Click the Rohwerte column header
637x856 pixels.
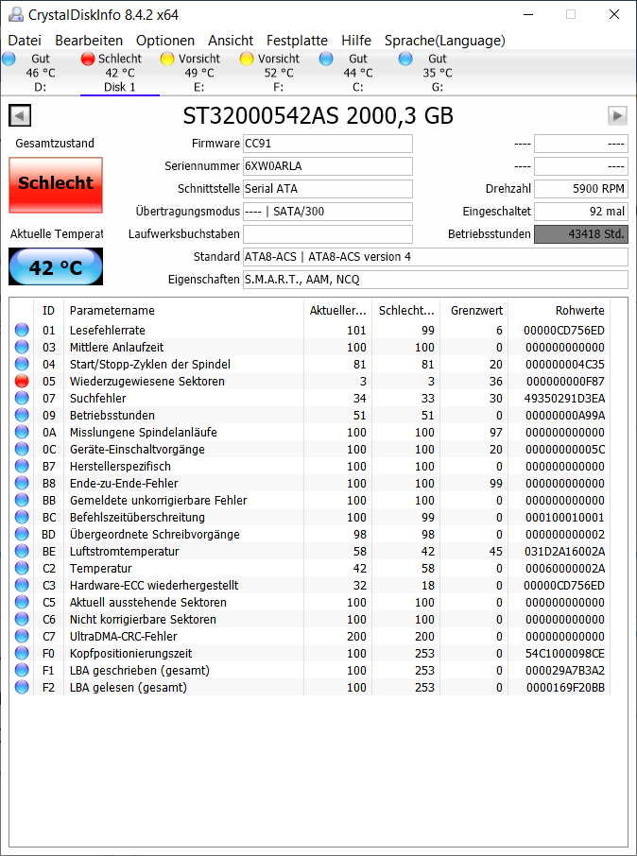(560, 311)
